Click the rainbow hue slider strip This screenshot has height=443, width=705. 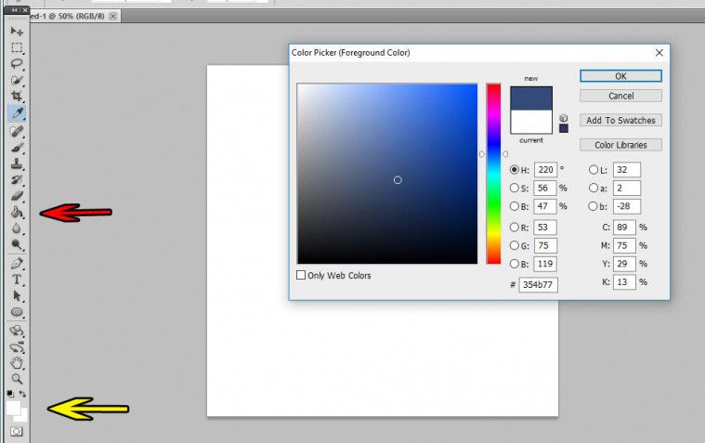click(493, 174)
